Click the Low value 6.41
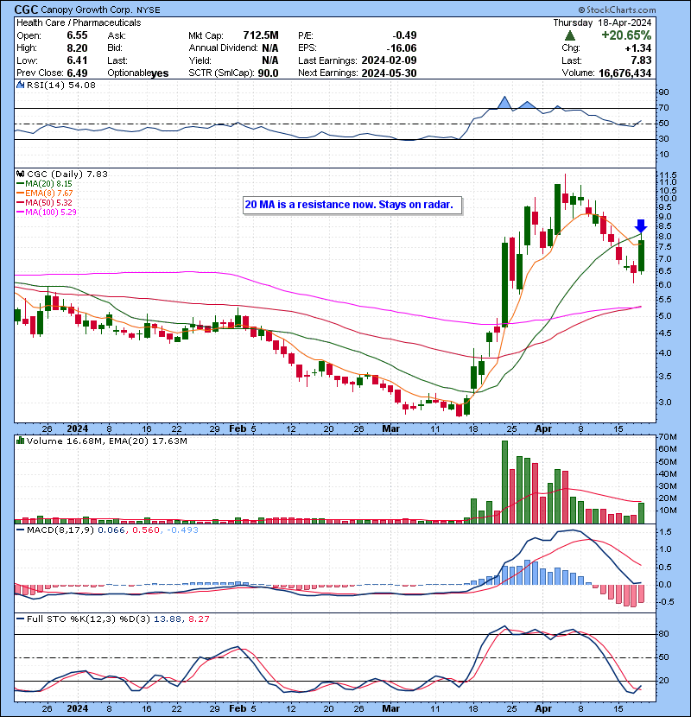Screen dimensions: 691x717 [77, 60]
